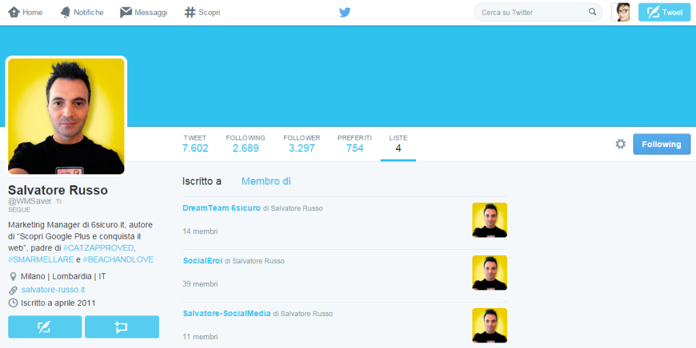The image size is (696, 348).
Task: Open the Scopri discover page
Action: [202, 12]
